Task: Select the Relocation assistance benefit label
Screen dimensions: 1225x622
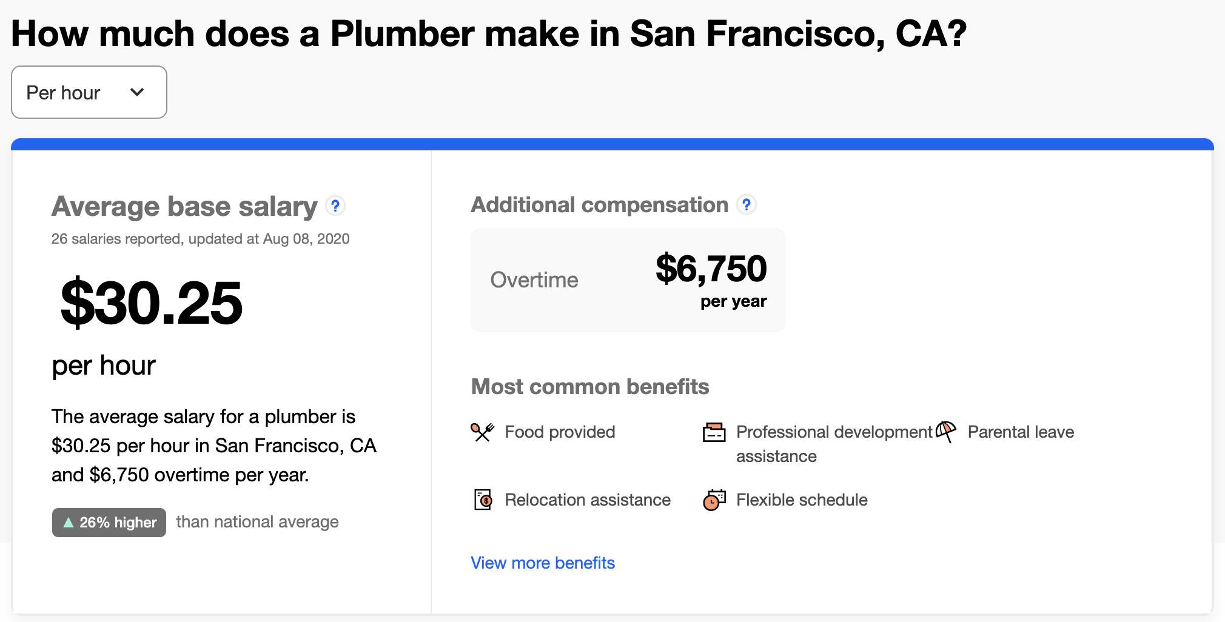Action: 588,500
